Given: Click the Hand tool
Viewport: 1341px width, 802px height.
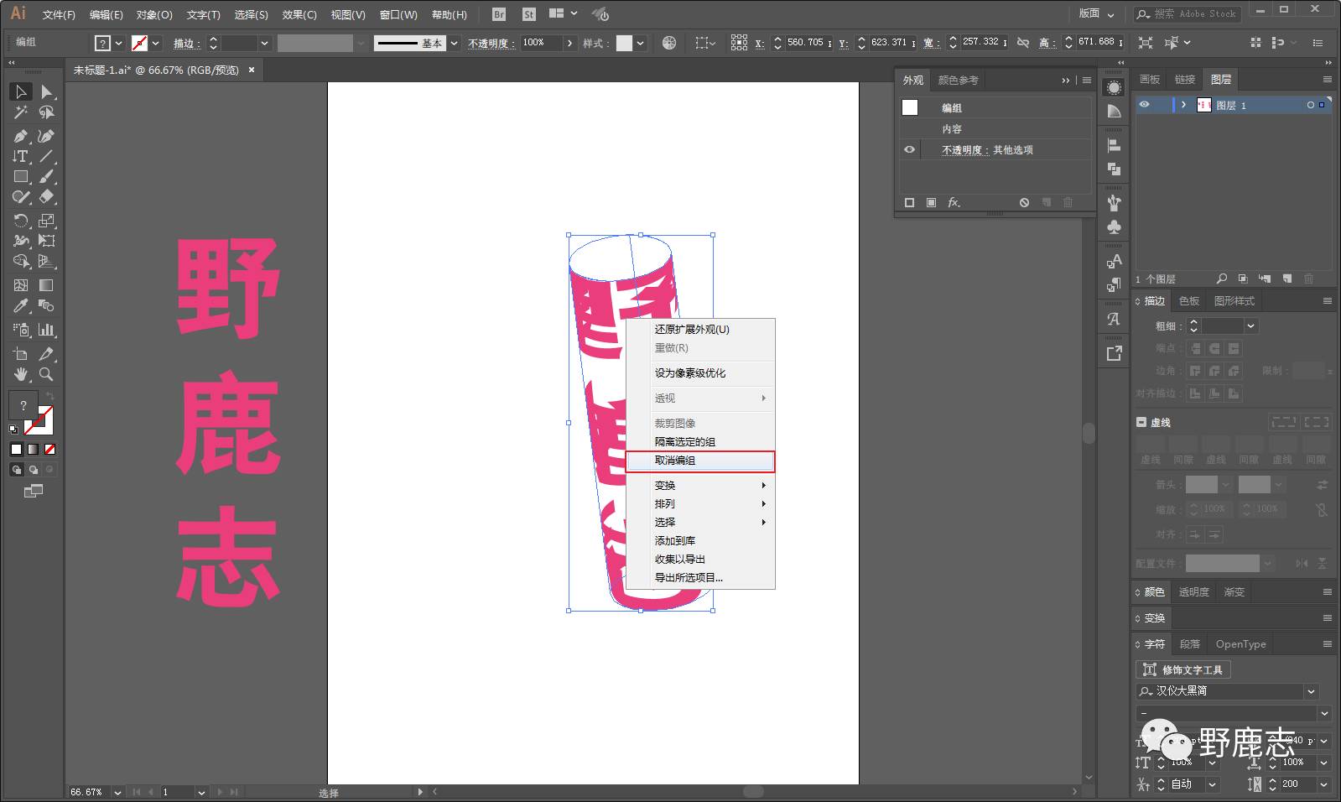Looking at the screenshot, I should click(21, 374).
